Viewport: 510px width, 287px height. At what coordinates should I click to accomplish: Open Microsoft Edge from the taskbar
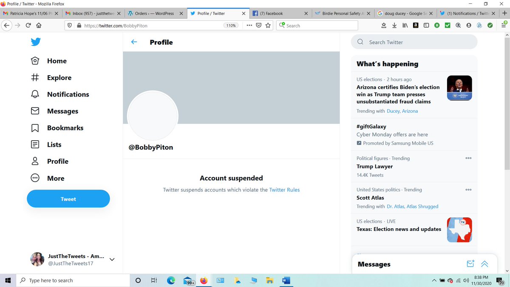[x=171, y=281]
